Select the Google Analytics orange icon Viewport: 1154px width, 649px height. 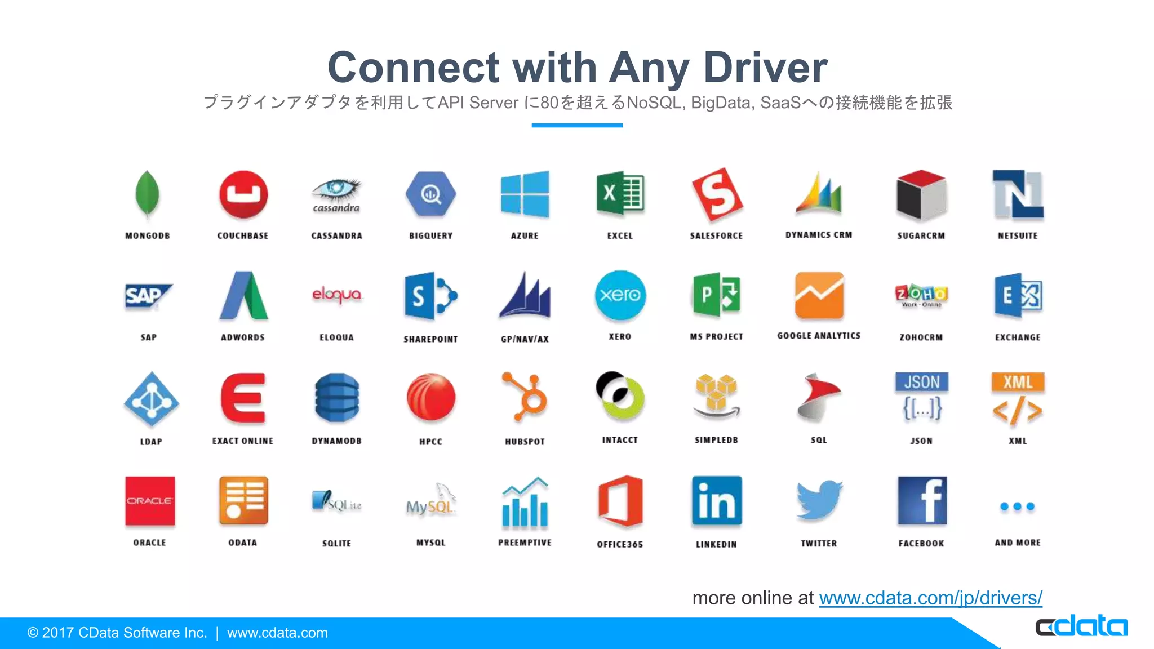click(x=819, y=295)
